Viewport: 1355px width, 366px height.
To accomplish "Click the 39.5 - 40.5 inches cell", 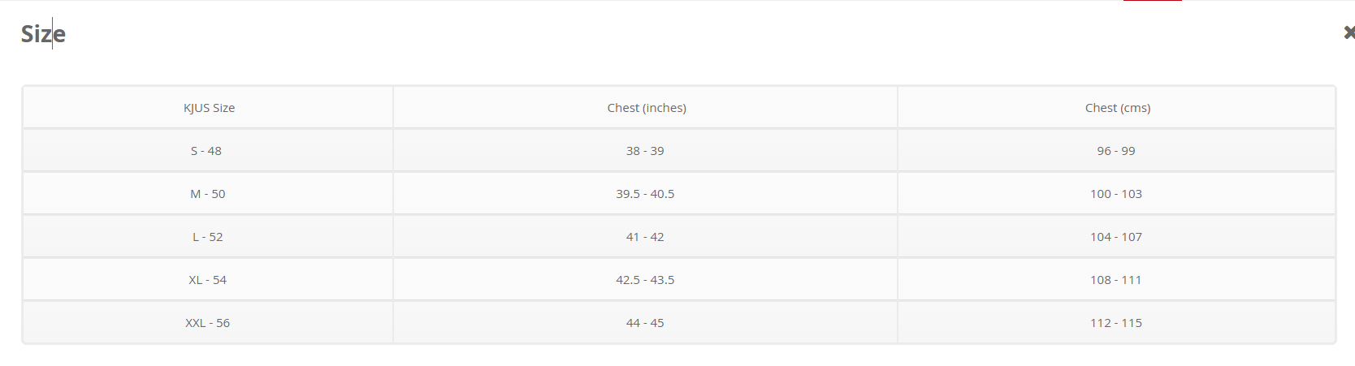I will (645, 194).
